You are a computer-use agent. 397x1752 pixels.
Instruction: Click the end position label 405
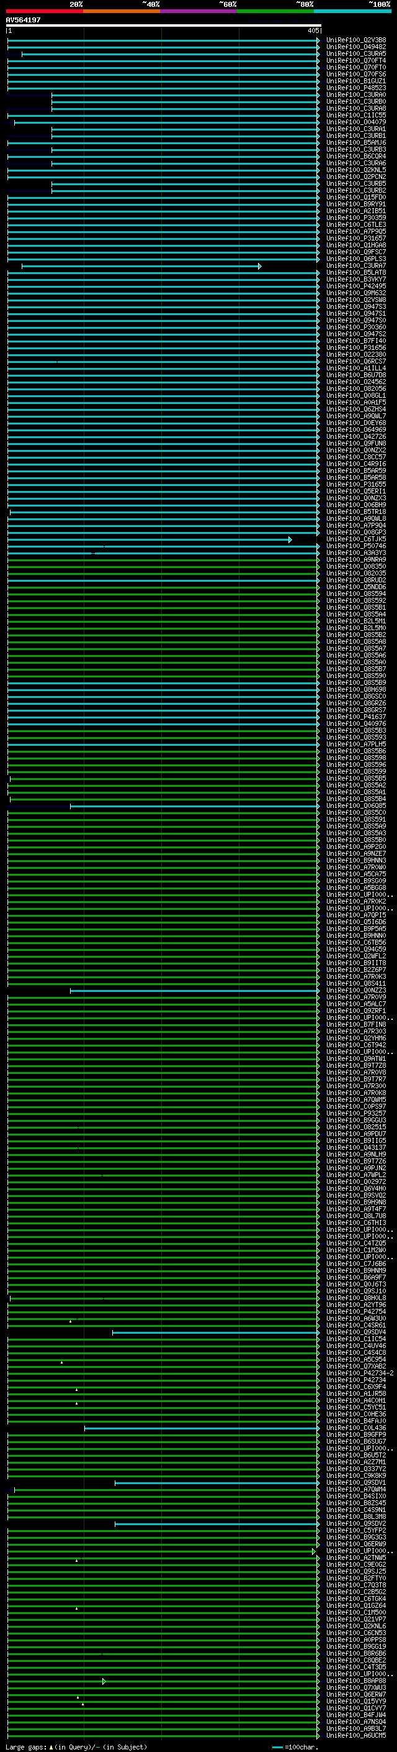click(313, 30)
